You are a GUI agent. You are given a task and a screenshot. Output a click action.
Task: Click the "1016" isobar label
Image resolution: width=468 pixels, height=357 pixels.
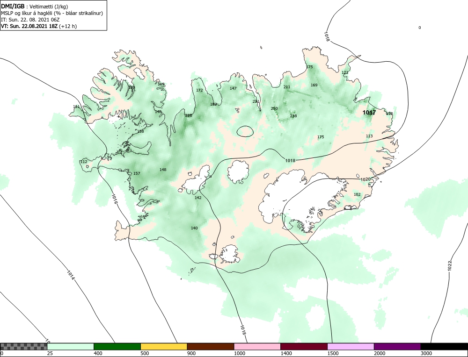click(114, 199)
